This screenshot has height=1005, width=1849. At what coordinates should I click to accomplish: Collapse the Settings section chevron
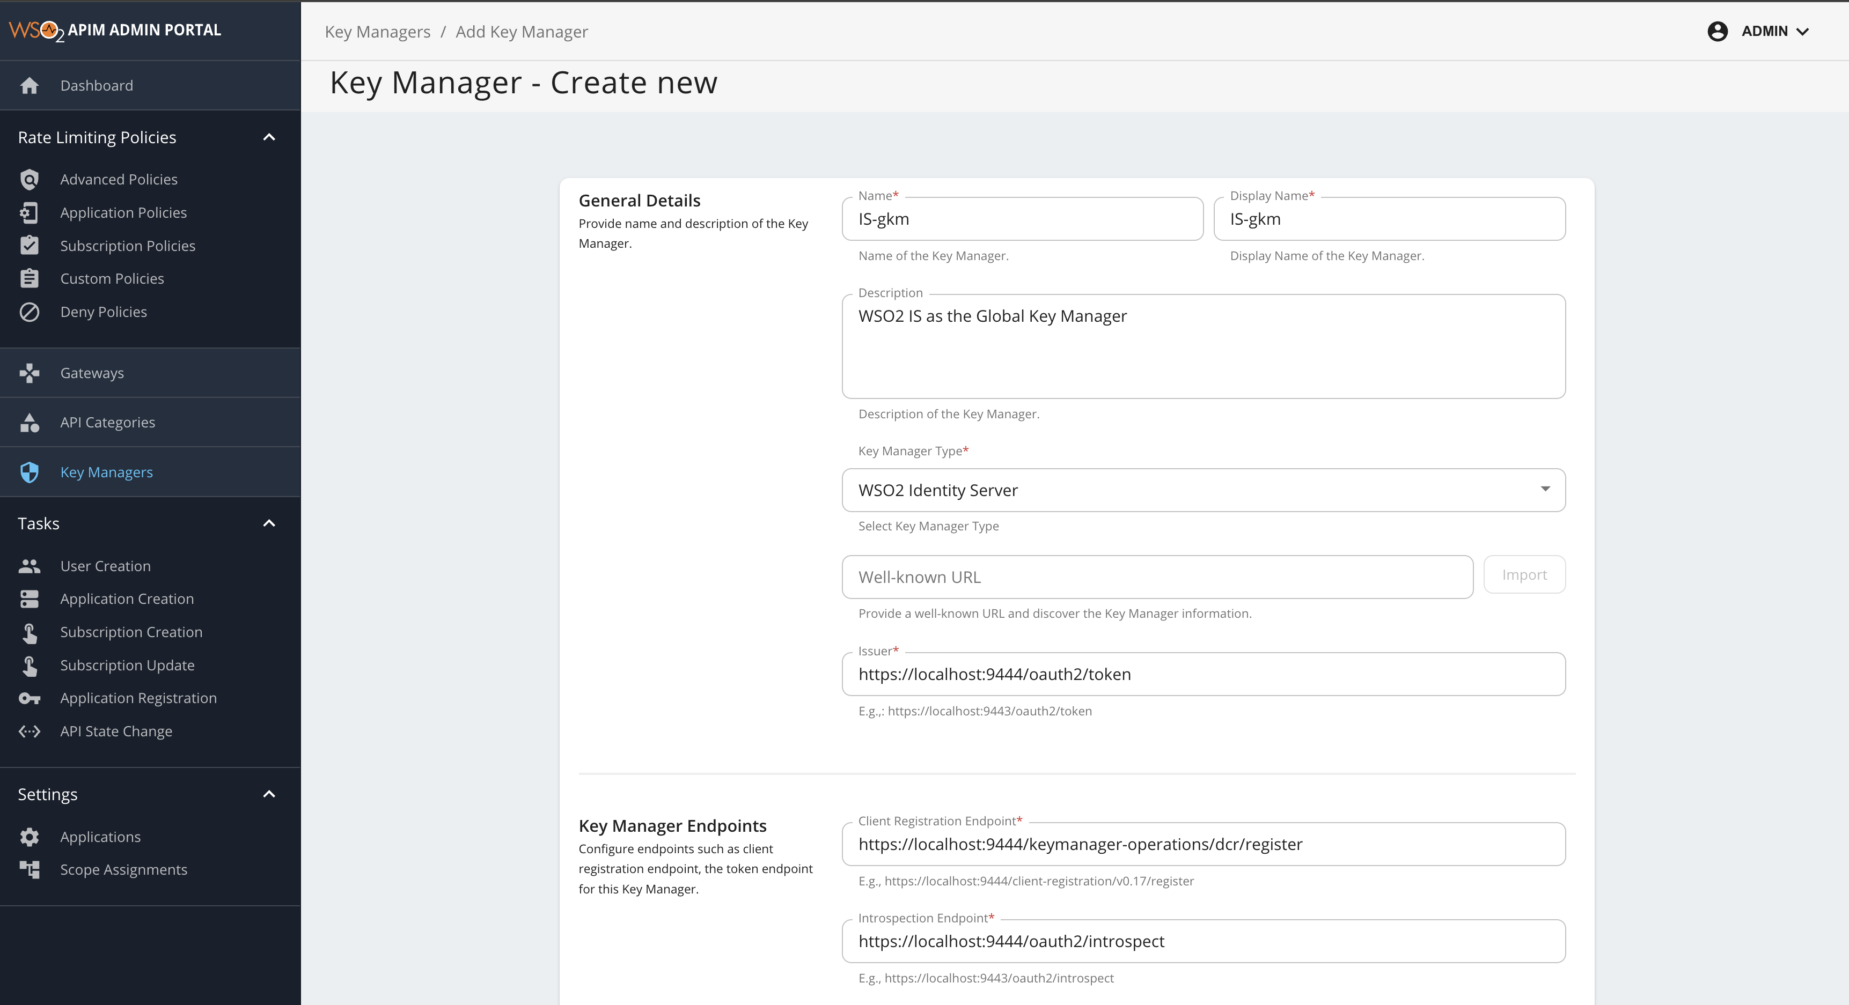pyautogui.click(x=269, y=794)
